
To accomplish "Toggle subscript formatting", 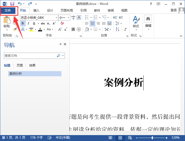I will (x=49, y=23).
